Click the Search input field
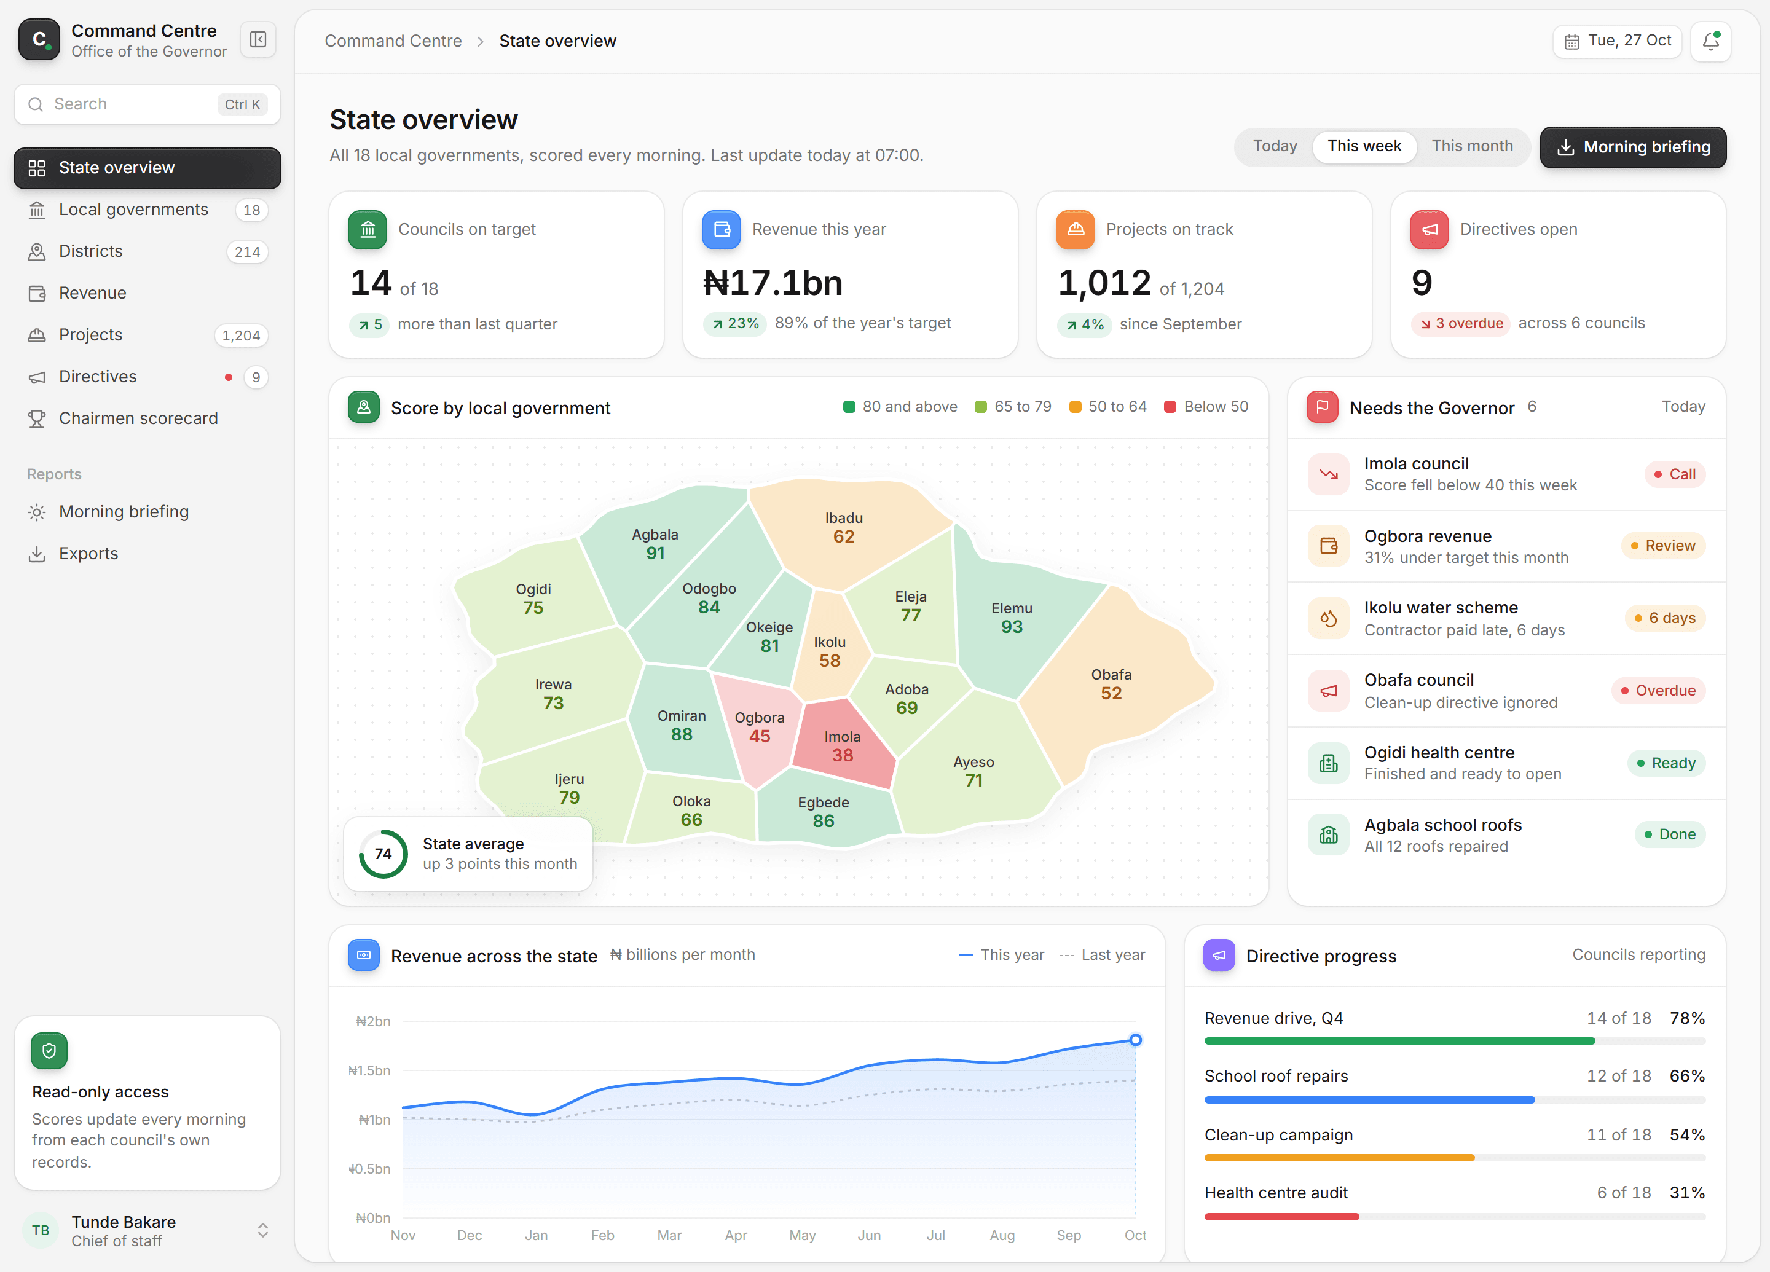 (147, 104)
